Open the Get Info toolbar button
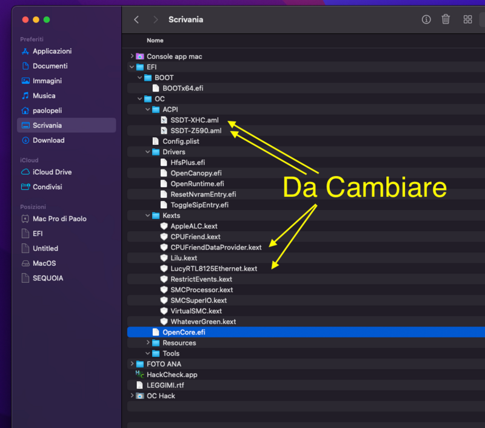The width and height of the screenshot is (485, 428). coord(426,19)
